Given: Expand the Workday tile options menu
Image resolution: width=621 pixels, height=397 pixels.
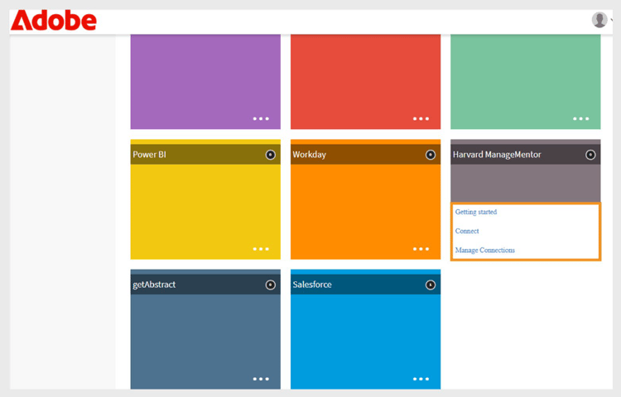Looking at the screenshot, I should pos(421,249).
